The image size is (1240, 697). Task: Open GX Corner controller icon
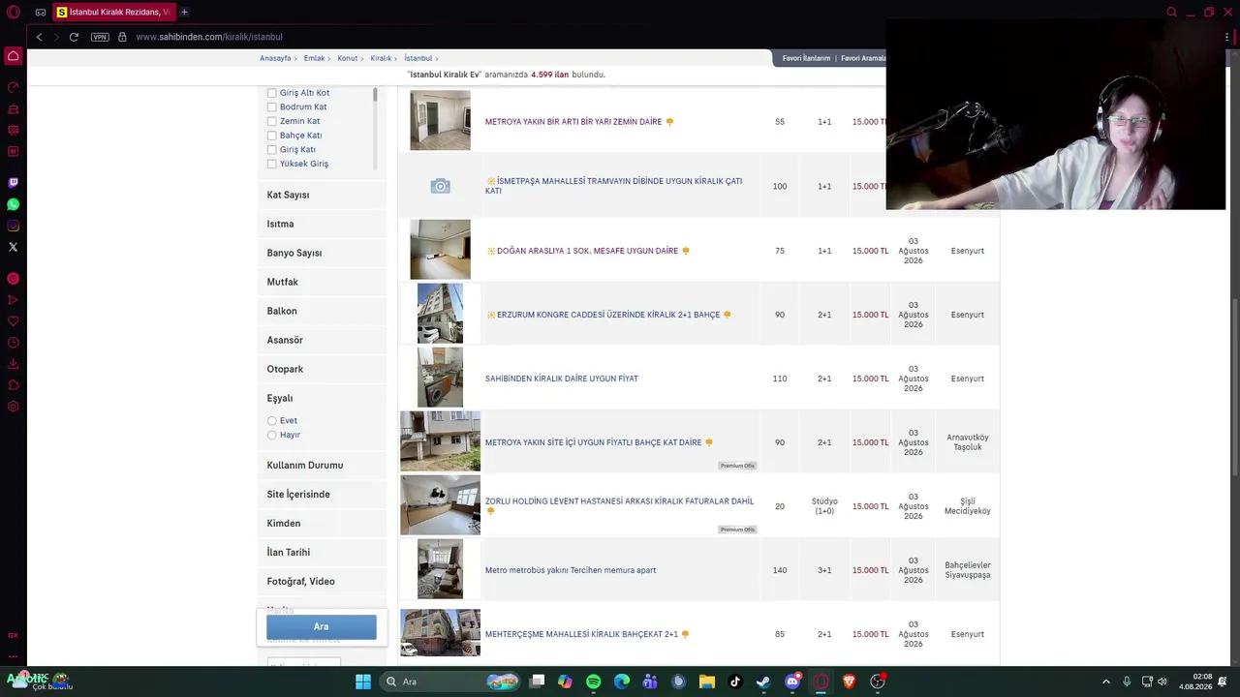pyautogui.click(x=40, y=13)
